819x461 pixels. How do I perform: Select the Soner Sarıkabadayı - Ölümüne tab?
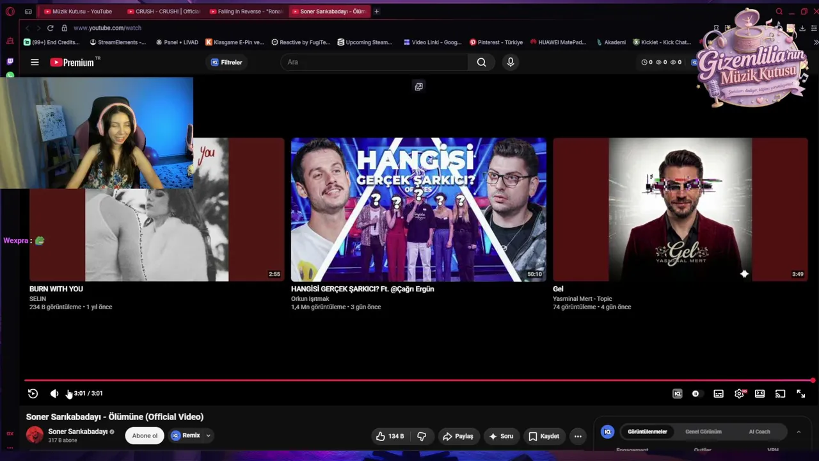pos(328,12)
